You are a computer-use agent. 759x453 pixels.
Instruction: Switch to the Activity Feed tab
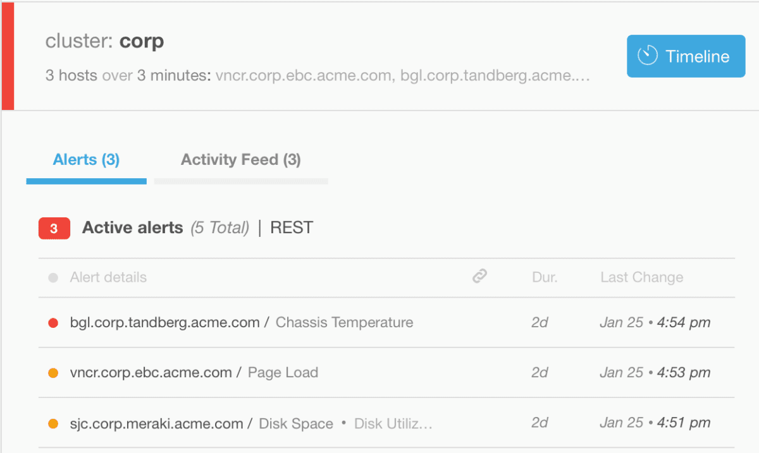(240, 160)
